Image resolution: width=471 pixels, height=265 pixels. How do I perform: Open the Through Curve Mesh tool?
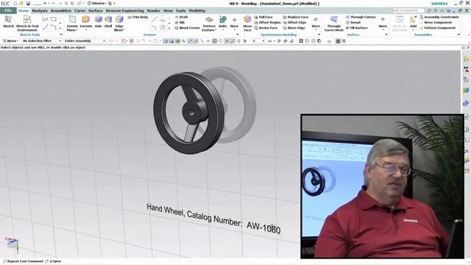point(333,24)
